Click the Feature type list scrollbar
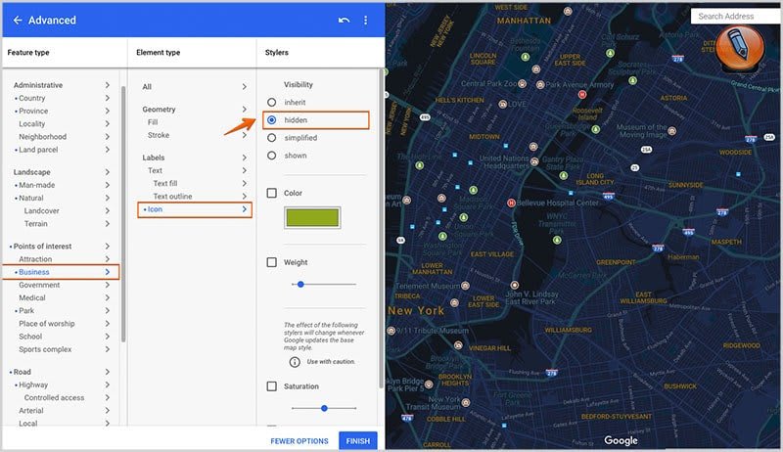Viewport: 783px width, 452px height. click(x=123, y=213)
